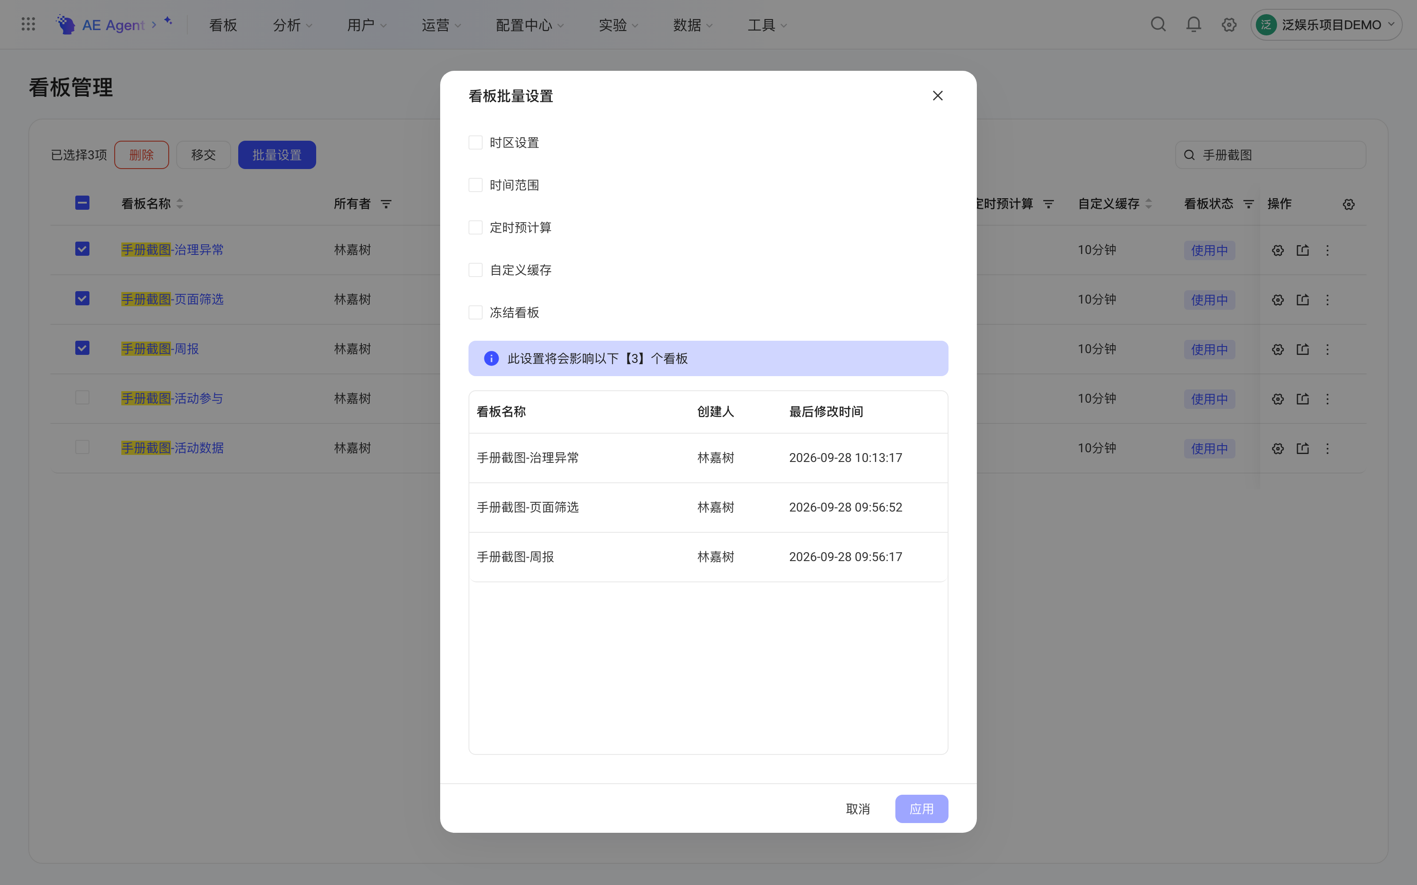The image size is (1417, 885).
Task: Click the 应用 button
Action: [921, 809]
